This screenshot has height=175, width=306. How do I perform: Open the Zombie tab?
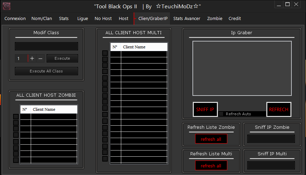214,19
